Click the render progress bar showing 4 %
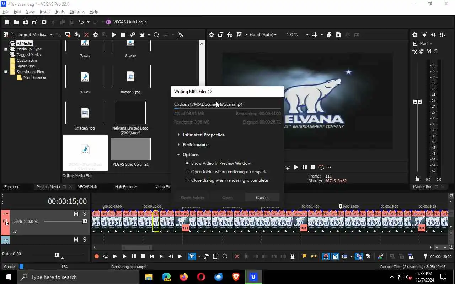 [x=64, y=267]
